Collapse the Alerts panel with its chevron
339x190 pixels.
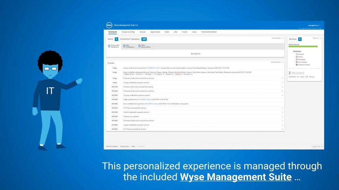click(x=283, y=38)
